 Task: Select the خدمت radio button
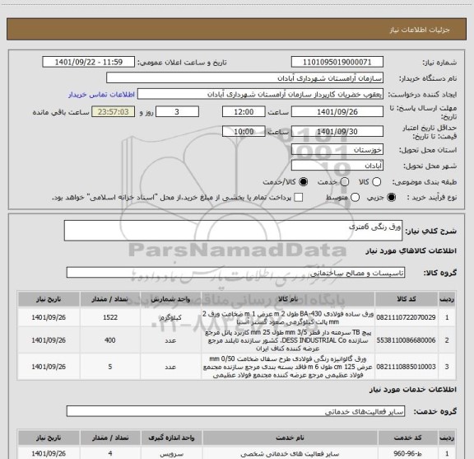pos(345,181)
